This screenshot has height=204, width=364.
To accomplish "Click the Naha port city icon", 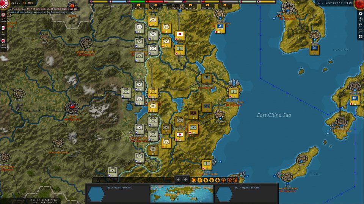I will point(287,177).
